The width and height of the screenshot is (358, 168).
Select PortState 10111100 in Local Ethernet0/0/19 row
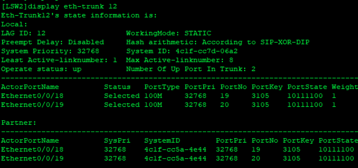[305, 105]
